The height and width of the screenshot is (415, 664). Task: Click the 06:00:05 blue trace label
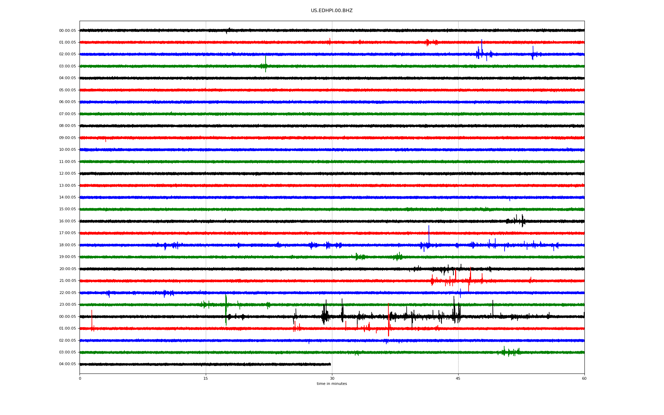(x=67, y=102)
